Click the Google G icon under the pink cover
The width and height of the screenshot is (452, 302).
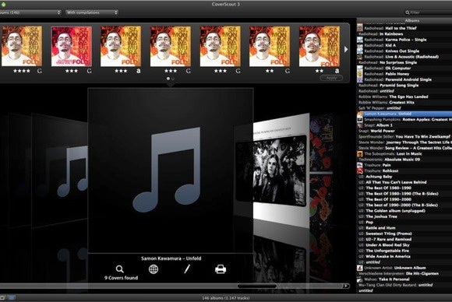pyautogui.click(x=90, y=71)
